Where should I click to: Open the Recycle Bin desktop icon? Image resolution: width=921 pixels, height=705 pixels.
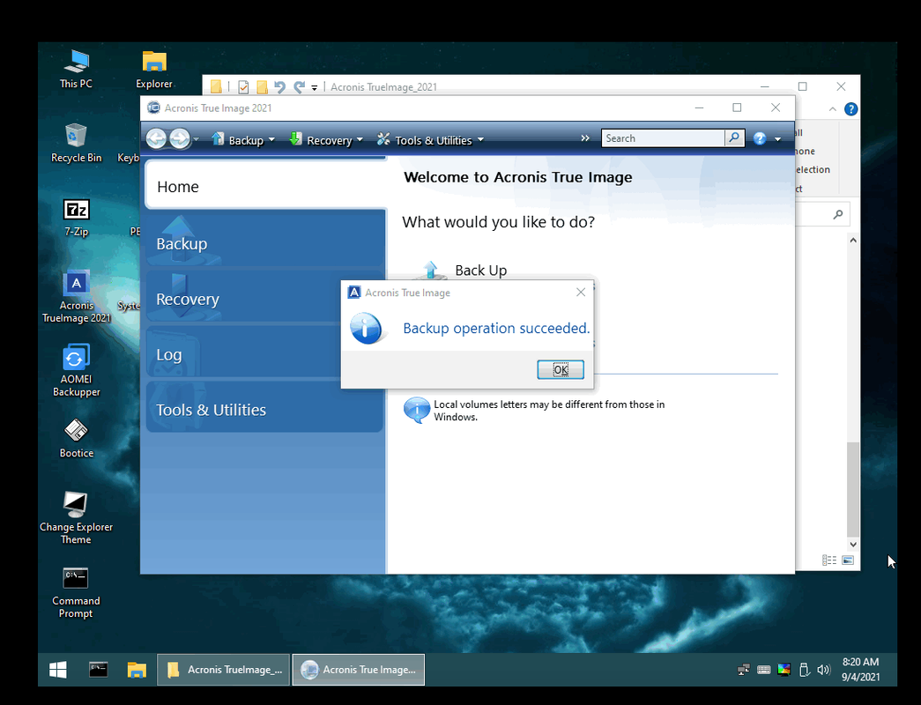click(76, 143)
